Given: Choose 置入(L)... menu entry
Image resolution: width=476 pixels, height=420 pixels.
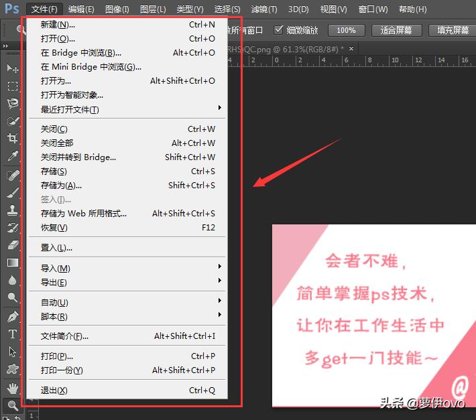Looking at the screenshot, I should pyautogui.click(x=127, y=248).
